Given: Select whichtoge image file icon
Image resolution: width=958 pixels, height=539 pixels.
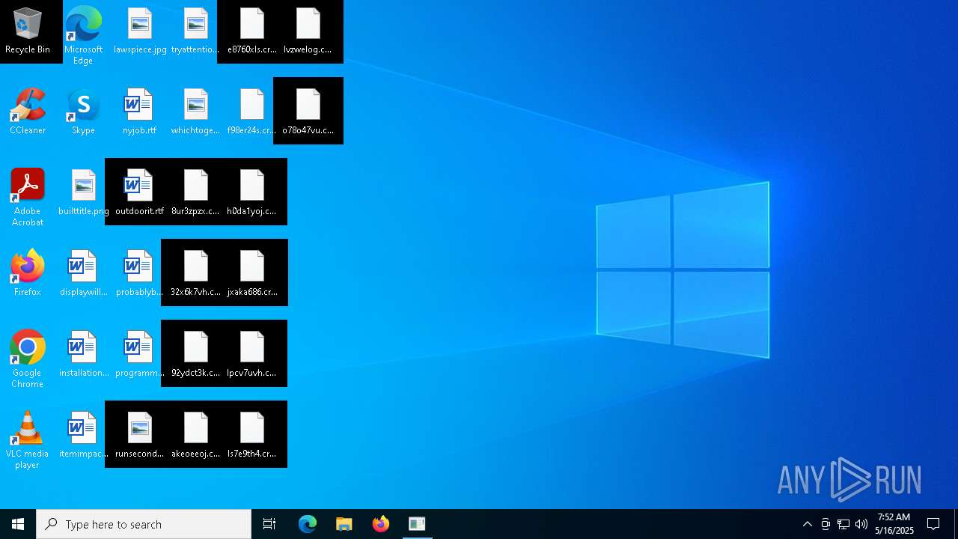Looking at the screenshot, I should click(x=195, y=112).
